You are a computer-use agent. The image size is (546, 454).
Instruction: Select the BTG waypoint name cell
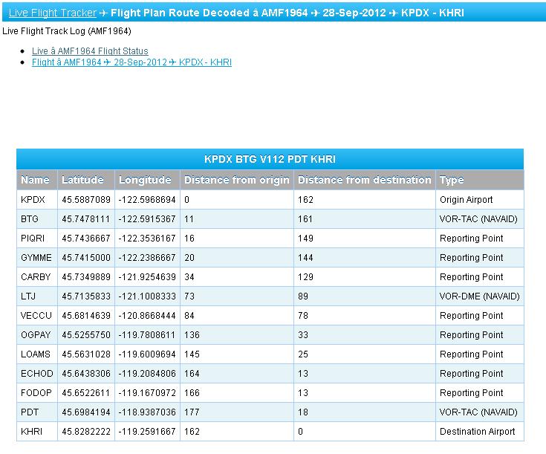[30, 219]
